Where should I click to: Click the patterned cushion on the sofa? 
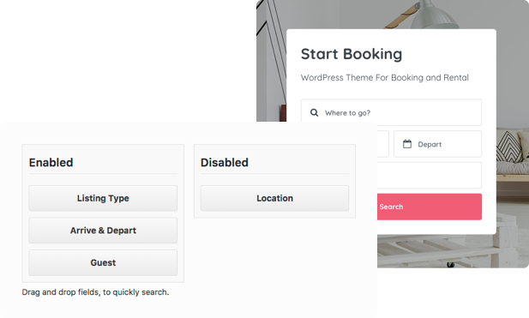(x=509, y=147)
